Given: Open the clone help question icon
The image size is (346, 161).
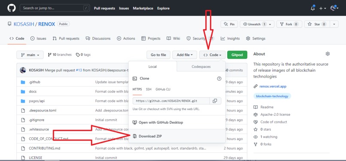Looking at the screenshot, I should 219,79.
